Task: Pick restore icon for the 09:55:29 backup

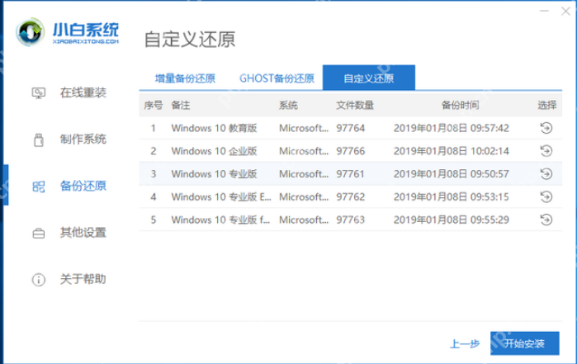Action: (546, 220)
